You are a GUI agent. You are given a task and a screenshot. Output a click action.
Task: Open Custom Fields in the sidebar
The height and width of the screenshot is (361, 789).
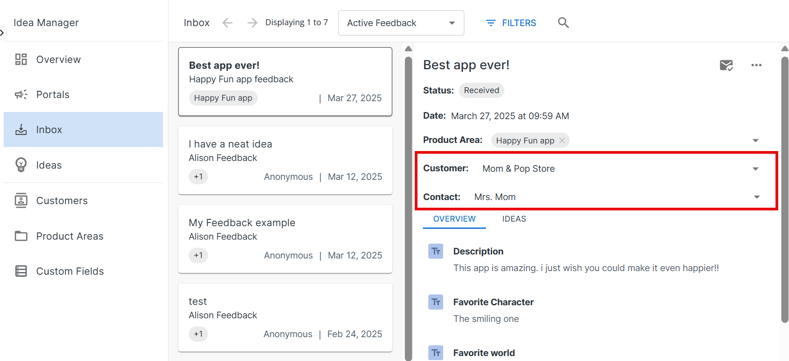click(70, 271)
